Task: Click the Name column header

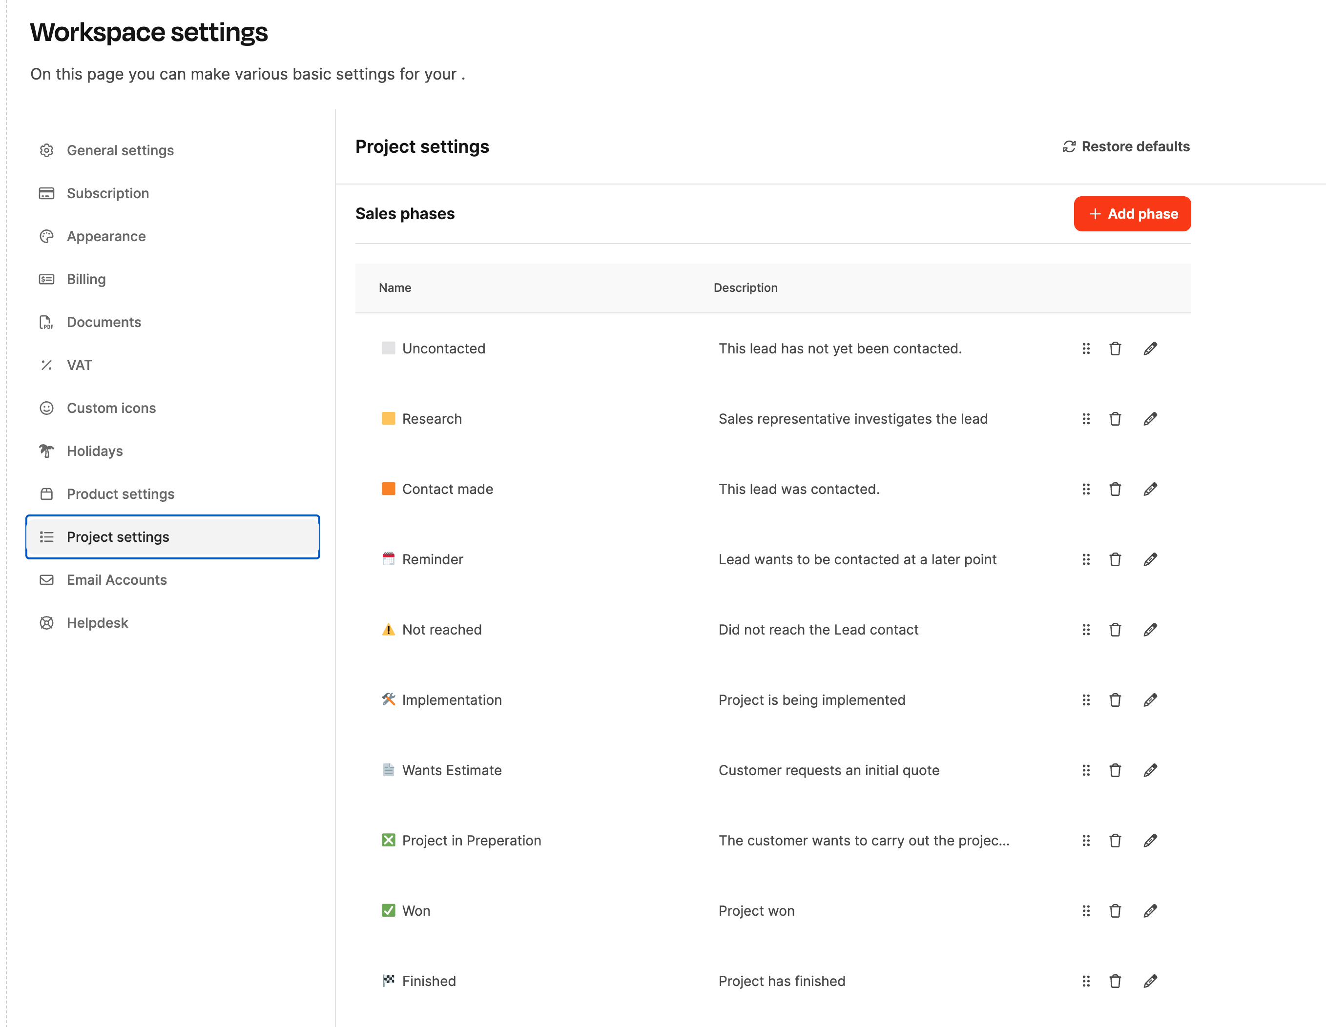Action: point(394,288)
